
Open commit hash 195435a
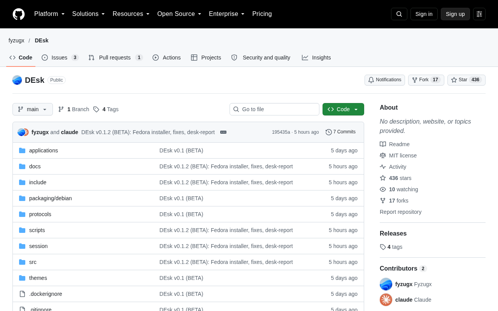pyautogui.click(x=281, y=132)
